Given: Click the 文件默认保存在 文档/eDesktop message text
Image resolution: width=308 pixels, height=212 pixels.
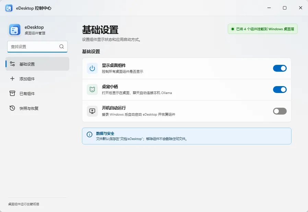Looking at the screenshot, I should pyautogui.click(x=141, y=139).
